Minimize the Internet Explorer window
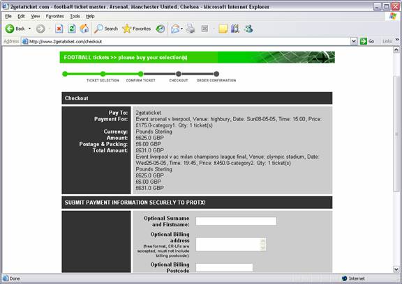Image resolution: width=402 pixels, height=284 pixels. pyautogui.click(x=377, y=7)
